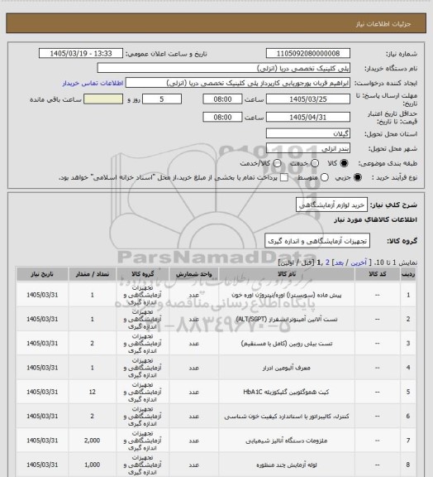This screenshot has height=477, width=433.
Task: Click the price validity date 1405/04/31
Action: click(x=308, y=117)
